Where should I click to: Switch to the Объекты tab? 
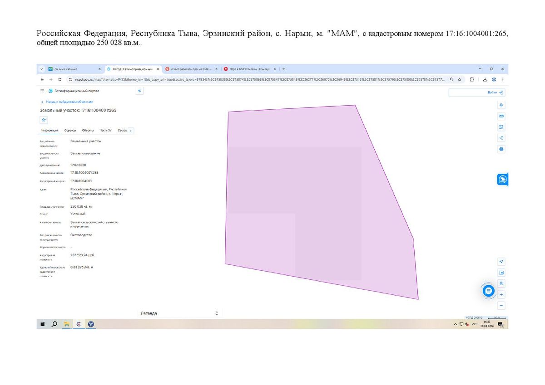point(88,131)
